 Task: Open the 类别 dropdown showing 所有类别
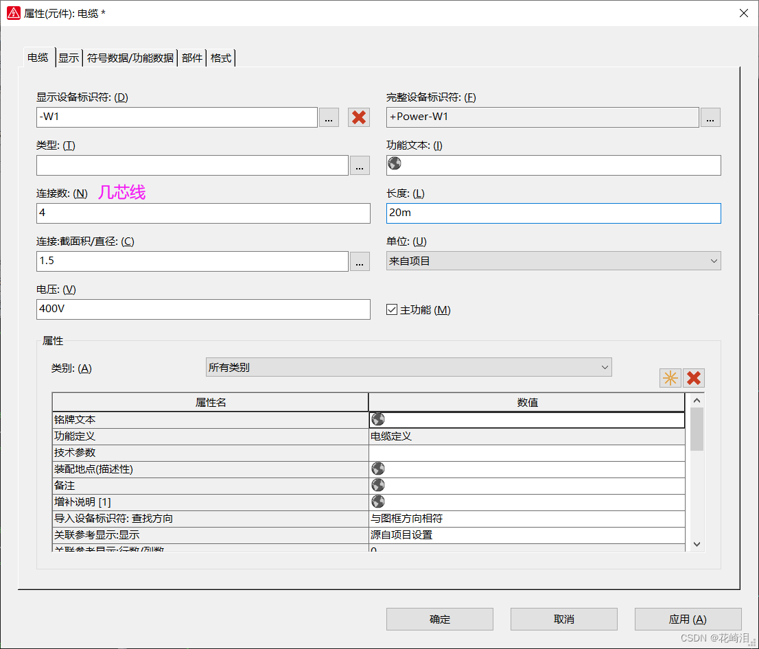click(x=408, y=367)
